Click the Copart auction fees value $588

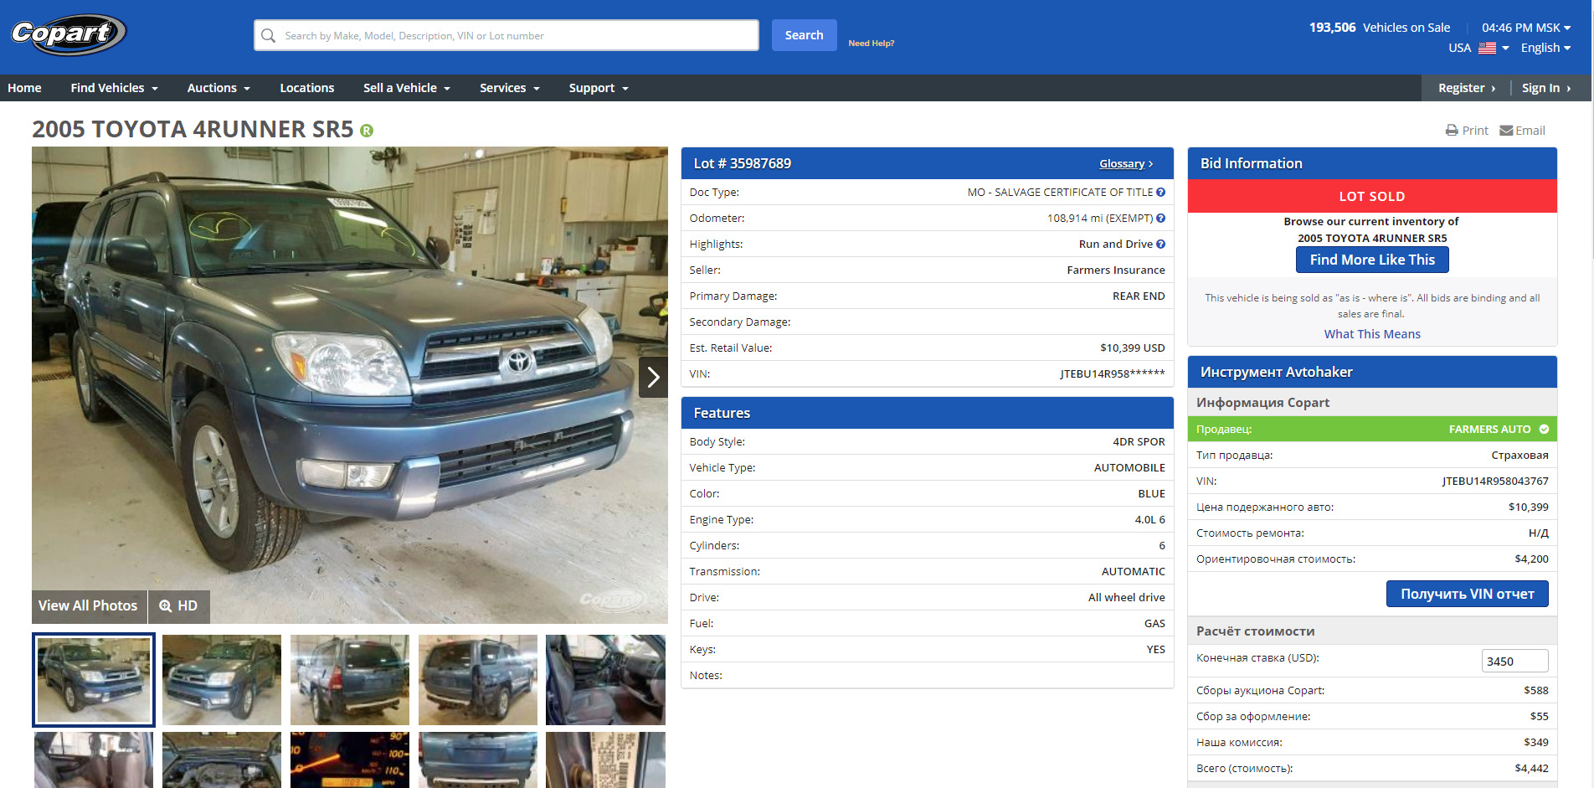1535,691
